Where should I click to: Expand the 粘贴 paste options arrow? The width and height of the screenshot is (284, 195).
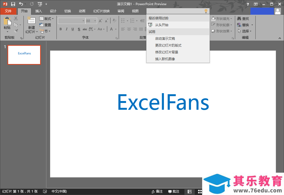7,32
